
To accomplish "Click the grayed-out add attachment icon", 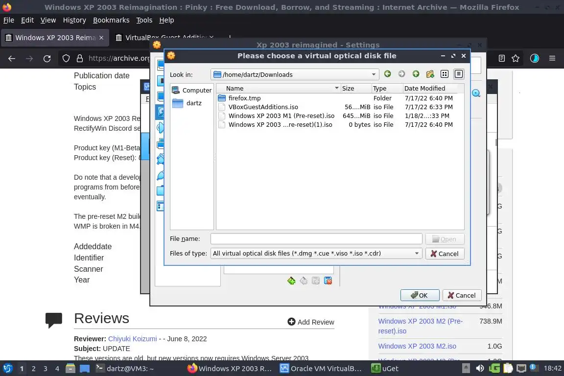I will 316,281.
